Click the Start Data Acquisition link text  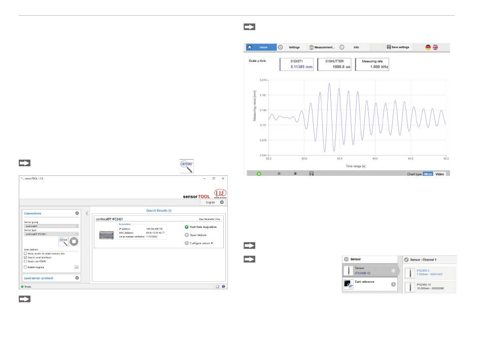[203, 227]
